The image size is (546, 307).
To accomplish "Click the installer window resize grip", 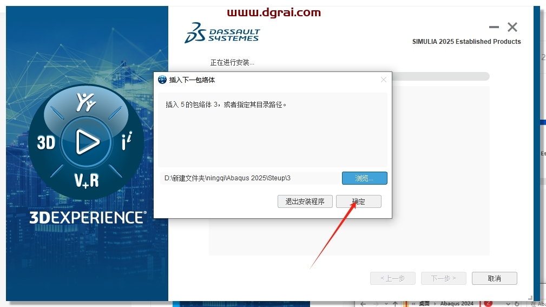I will click(530, 298).
